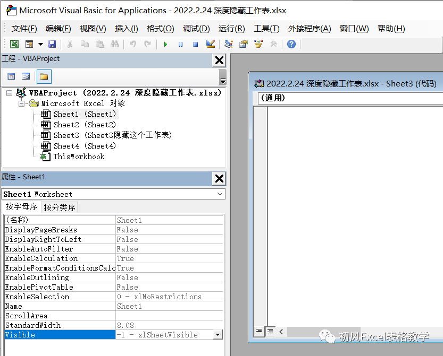Viewport: 443px width, 356px height.
Task: Click the Paste clipboard icon
Action: pyautogui.click(x=99, y=44)
